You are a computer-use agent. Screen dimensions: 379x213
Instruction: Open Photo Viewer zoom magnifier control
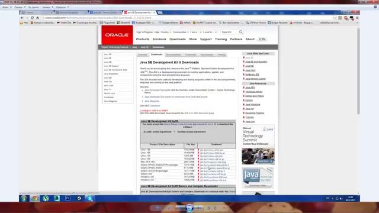coord(158,208)
